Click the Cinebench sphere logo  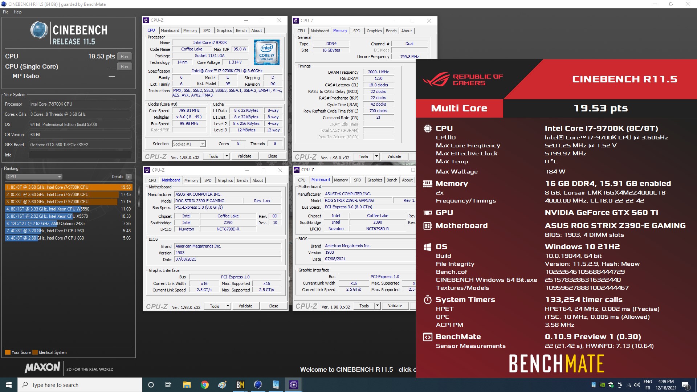[x=39, y=30]
